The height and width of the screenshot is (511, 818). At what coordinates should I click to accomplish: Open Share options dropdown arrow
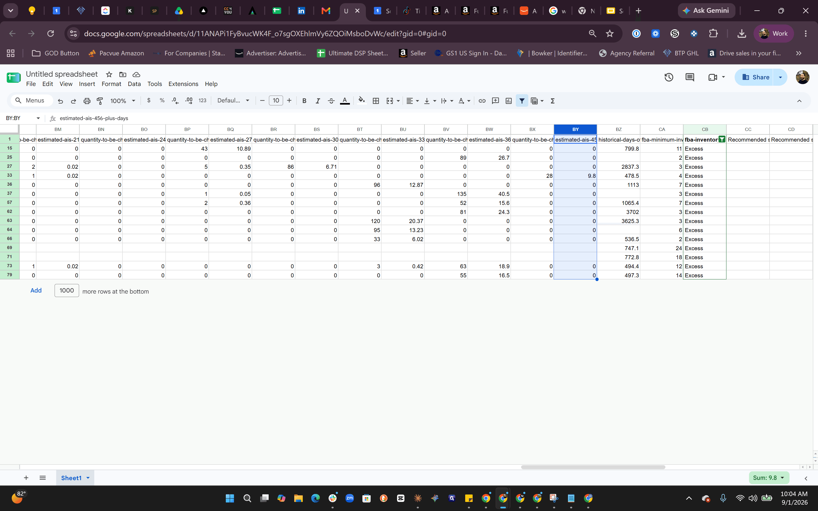click(x=780, y=77)
